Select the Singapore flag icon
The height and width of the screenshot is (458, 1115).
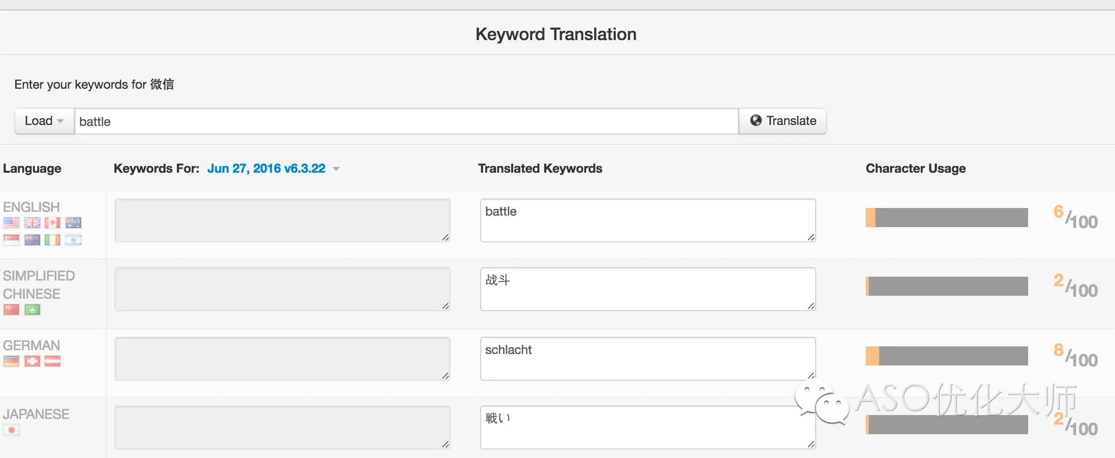pos(11,240)
